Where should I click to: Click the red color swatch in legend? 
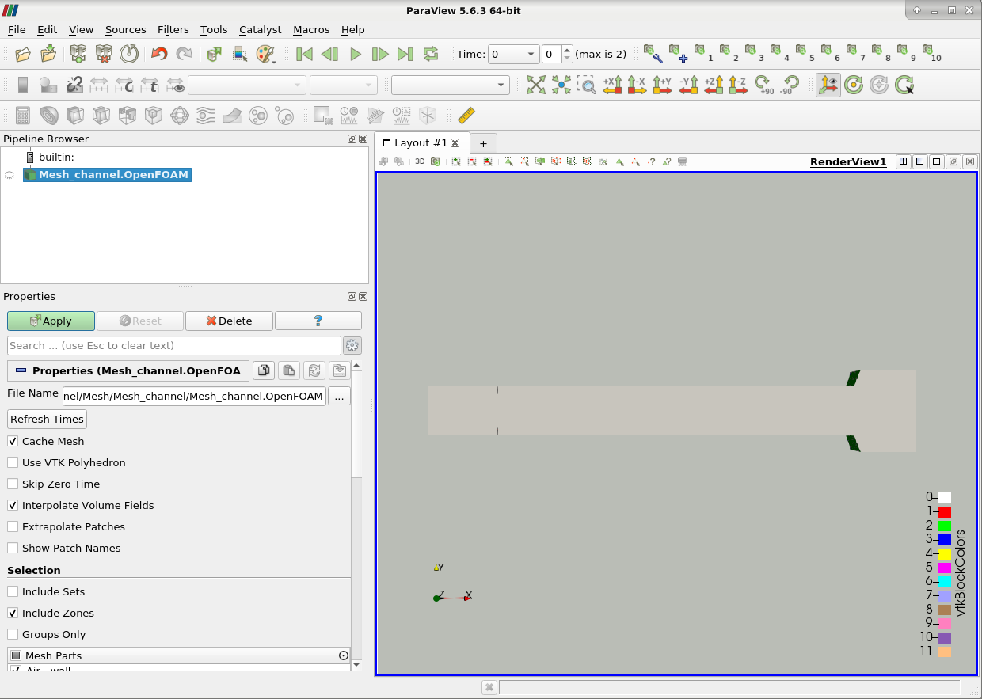(x=945, y=512)
